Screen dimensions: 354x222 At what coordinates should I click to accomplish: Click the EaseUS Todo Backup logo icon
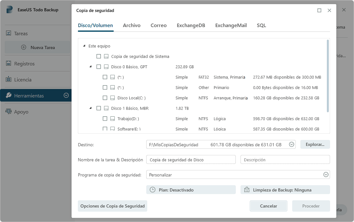point(10,10)
